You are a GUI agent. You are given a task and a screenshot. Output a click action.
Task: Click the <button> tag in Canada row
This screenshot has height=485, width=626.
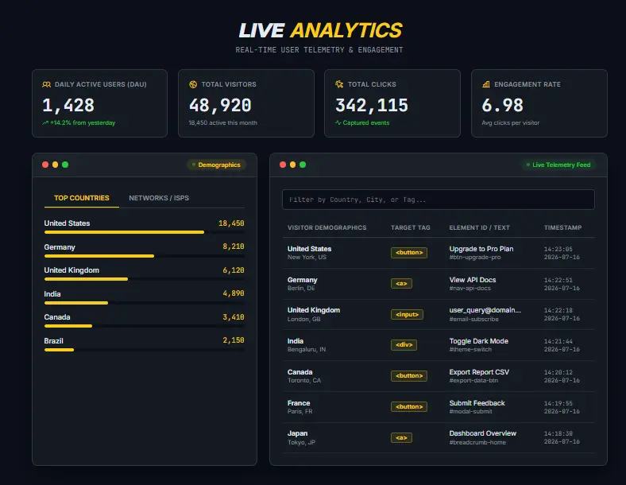[409, 376]
